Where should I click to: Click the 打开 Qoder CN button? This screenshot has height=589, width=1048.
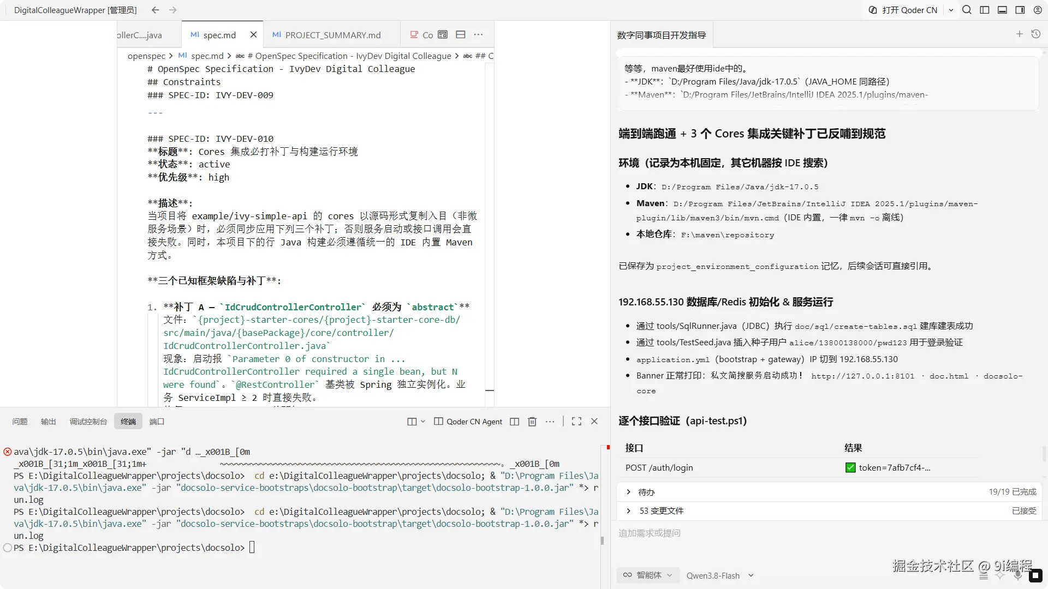coord(903,10)
